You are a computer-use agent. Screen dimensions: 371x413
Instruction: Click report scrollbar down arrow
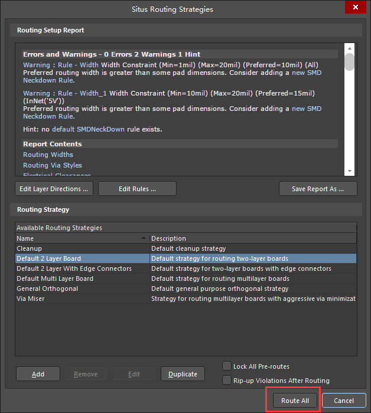coord(350,171)
